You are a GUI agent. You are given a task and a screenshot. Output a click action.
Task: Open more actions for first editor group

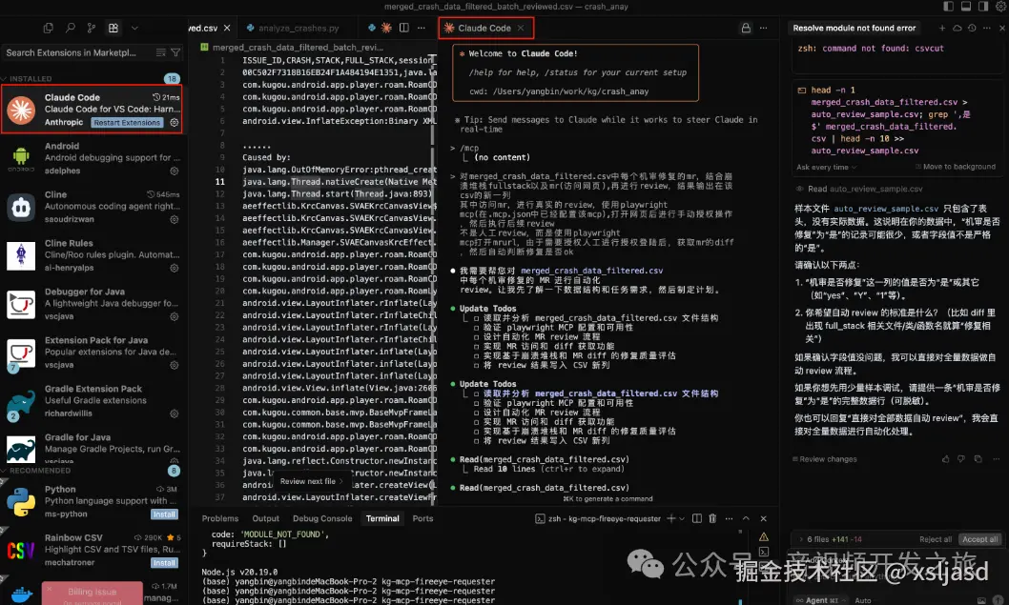point(422,28)
